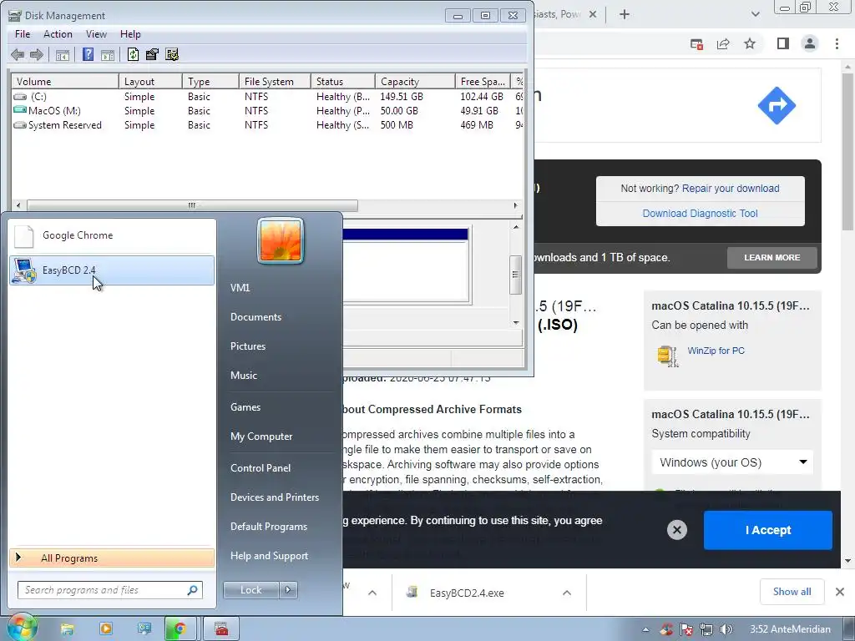Screen dimensions: 855x641
Task: Open Chrome profile avatar icon
Action: click(810, 43)
